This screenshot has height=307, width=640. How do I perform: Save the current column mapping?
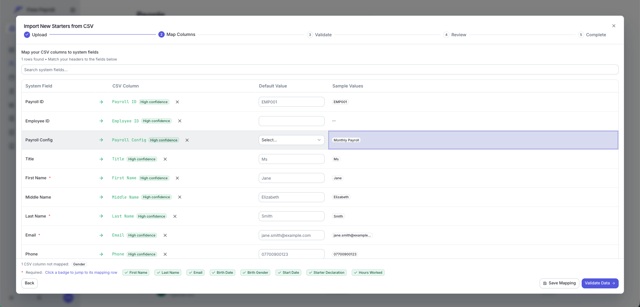pyautogui.click(x=559, y=283)
